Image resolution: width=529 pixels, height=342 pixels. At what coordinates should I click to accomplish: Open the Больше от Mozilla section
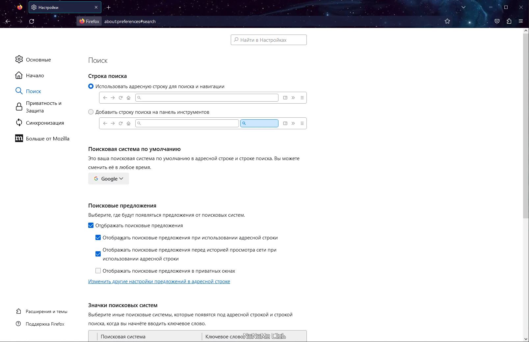(48, 138)
